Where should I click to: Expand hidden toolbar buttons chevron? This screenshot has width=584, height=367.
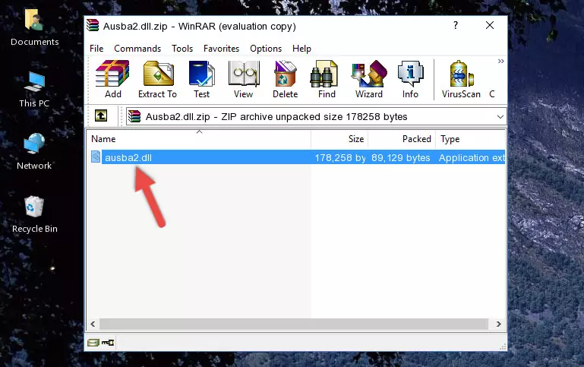coord(501,61)
